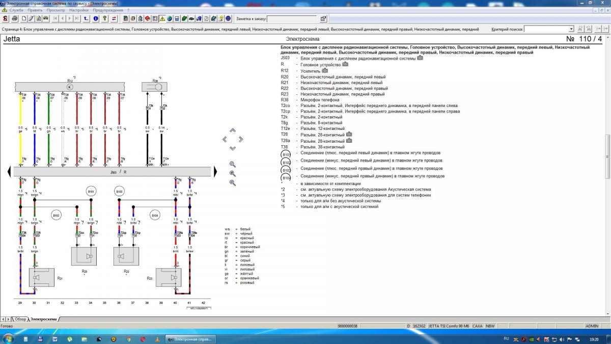
Task: Open the Править menu
Action: coord(35,10)
